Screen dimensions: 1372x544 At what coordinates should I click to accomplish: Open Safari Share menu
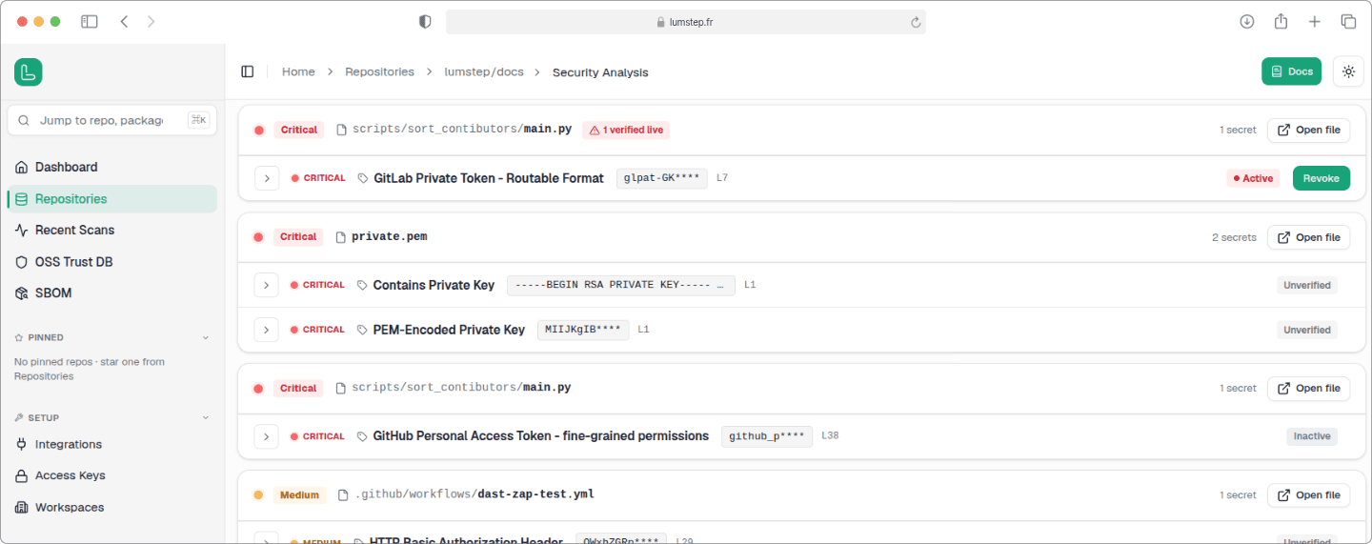(x=1281, y=21)
